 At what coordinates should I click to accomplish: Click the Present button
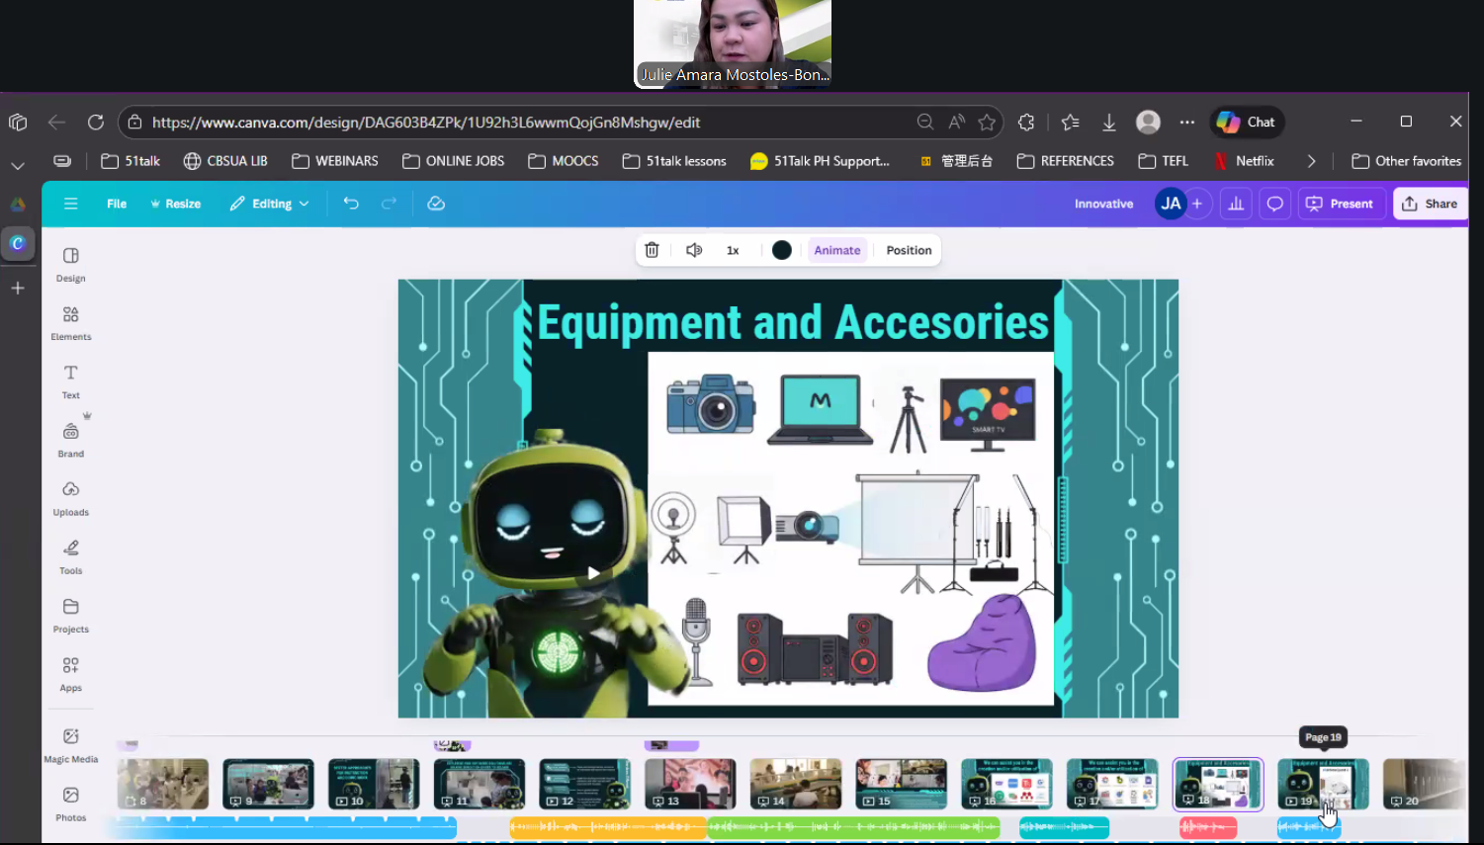click(1341, 204)
